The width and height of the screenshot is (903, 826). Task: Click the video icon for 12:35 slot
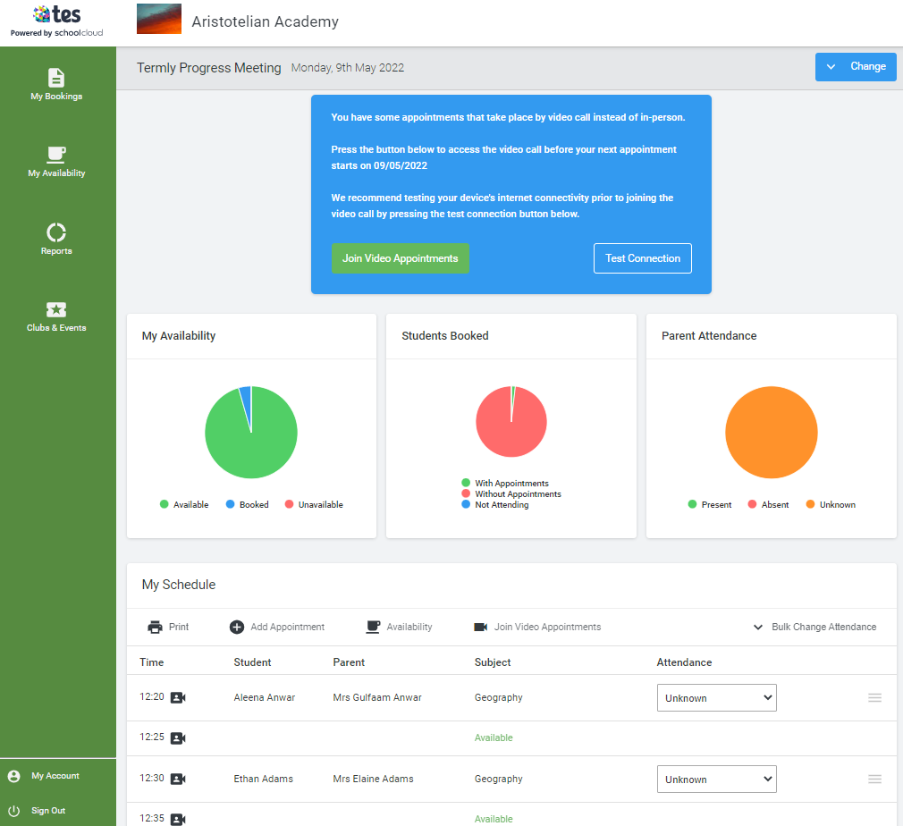pyautogui.click(x=178, y=819)
